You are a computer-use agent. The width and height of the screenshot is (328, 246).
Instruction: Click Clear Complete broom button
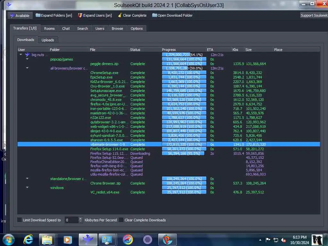point(132,15)
